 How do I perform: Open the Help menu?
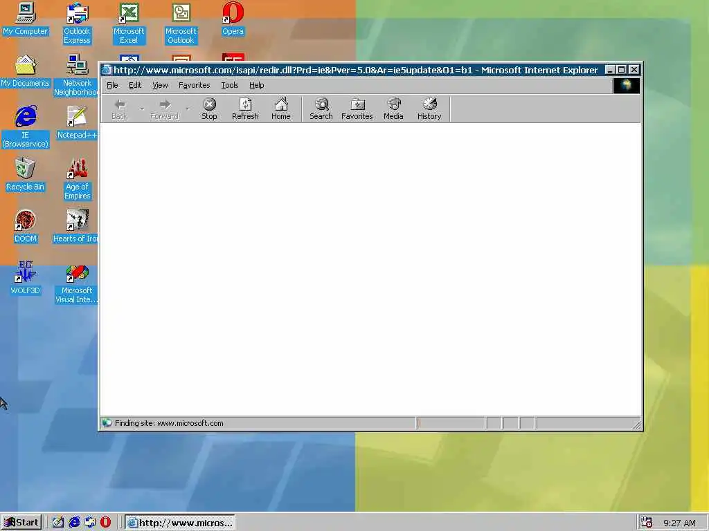(x=256, y=85)
